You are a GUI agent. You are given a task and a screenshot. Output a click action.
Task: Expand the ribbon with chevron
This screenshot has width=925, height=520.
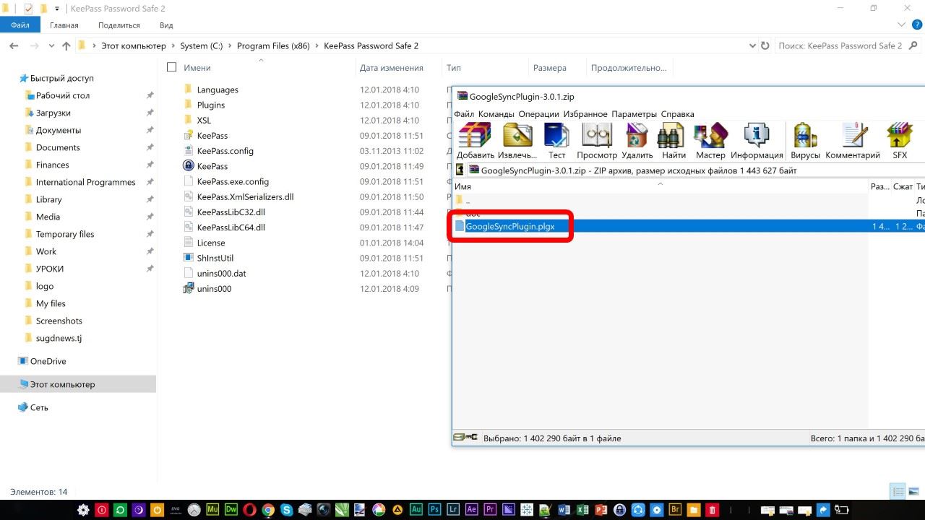coord(901,25)
